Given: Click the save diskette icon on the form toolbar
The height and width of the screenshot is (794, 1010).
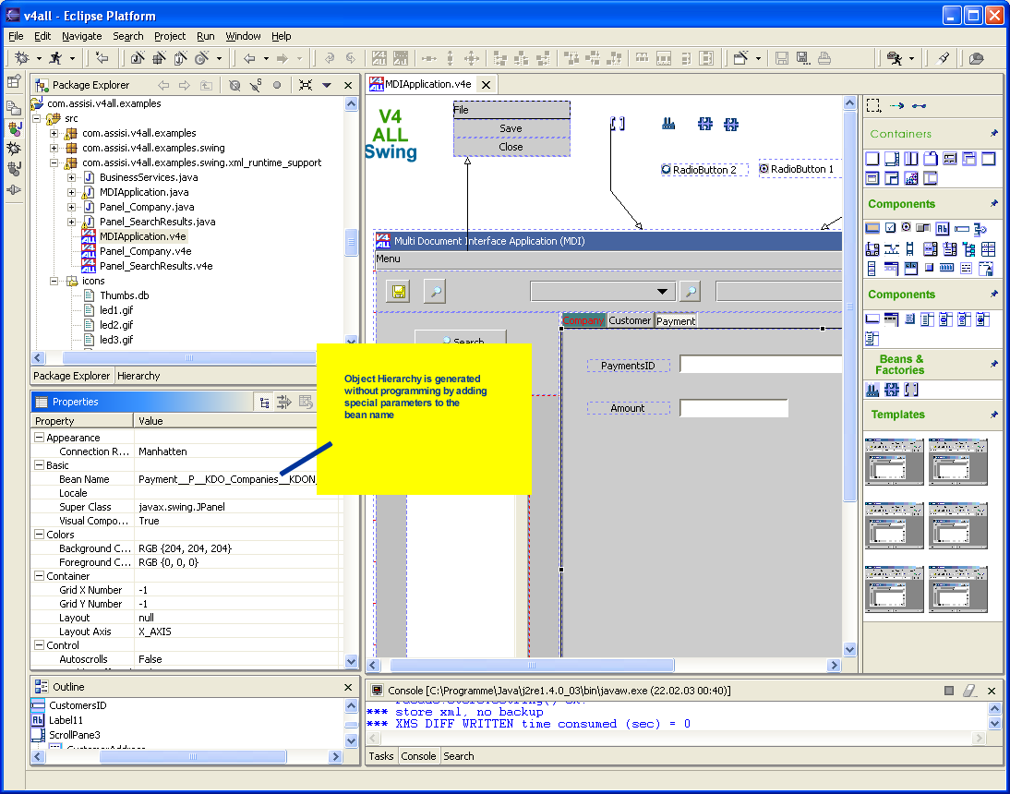Looking at the screenshot, I should 396,291.
